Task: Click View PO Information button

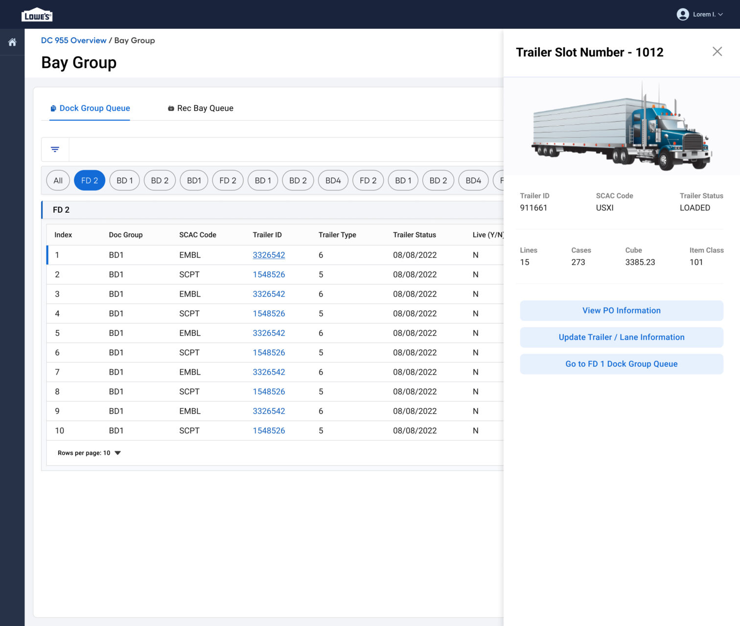Action: tap(621, 311)
